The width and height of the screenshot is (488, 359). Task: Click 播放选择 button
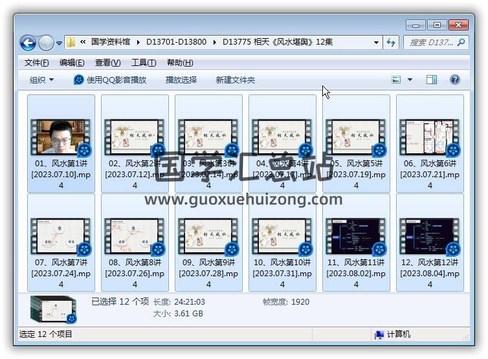tap(181, 80)
